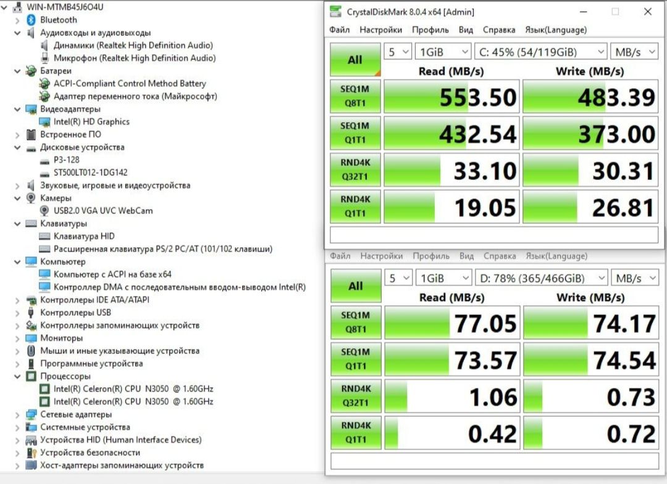Run RND4K Q32T1 test in C: window
The image size is (667, 484).
355,170
